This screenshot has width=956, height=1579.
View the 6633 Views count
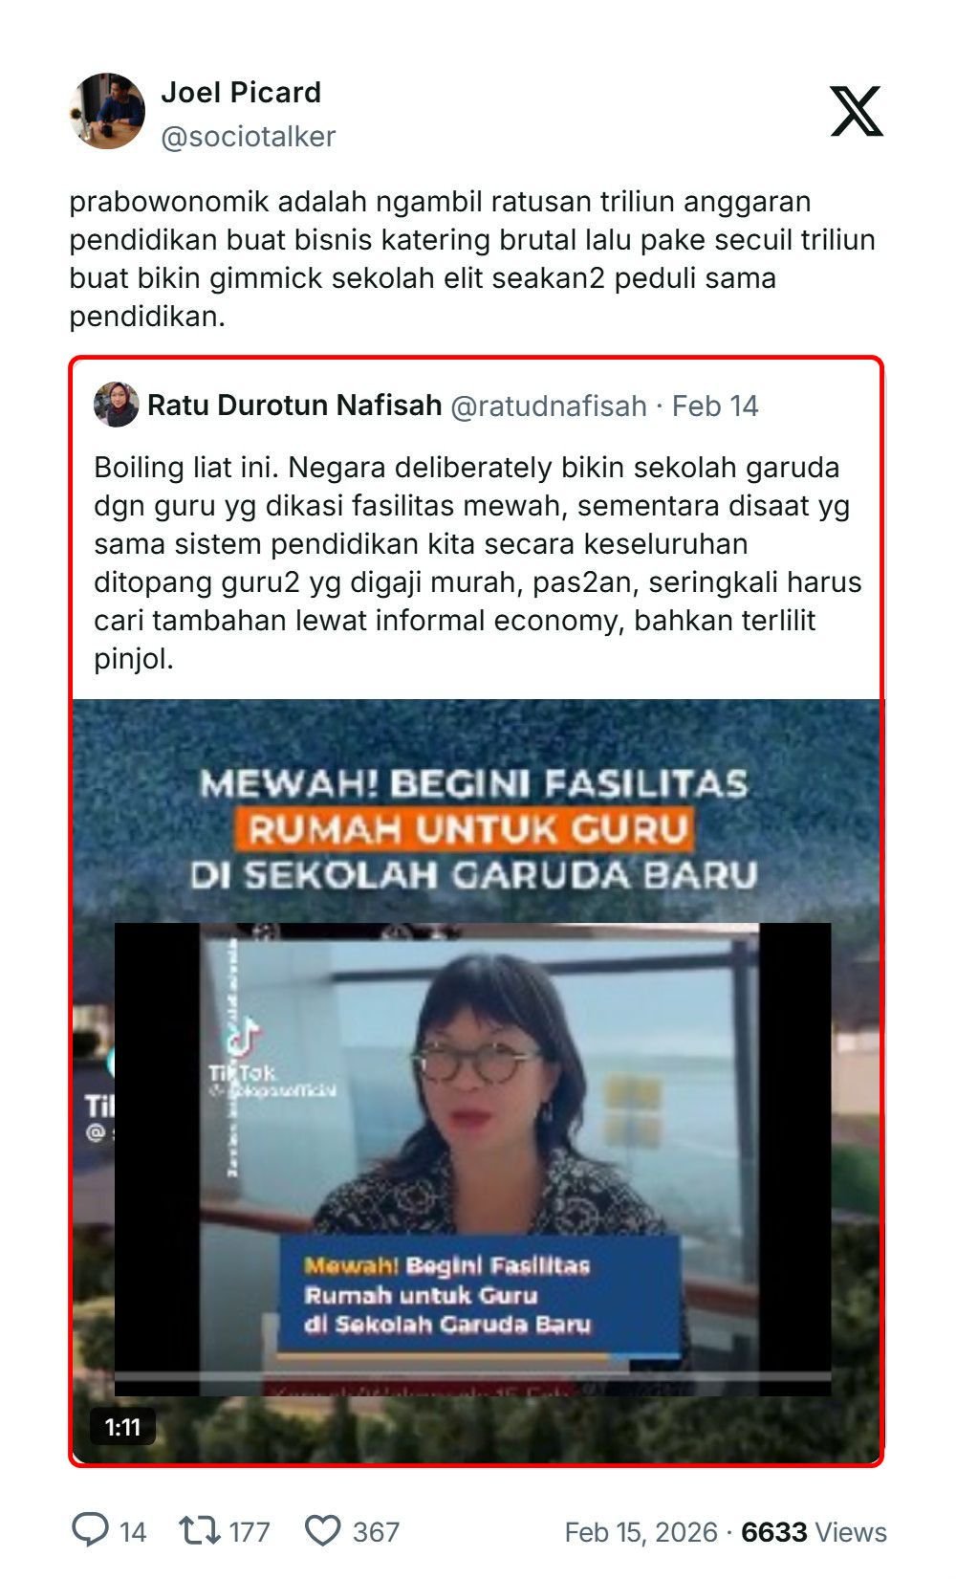pos(815,1532)
